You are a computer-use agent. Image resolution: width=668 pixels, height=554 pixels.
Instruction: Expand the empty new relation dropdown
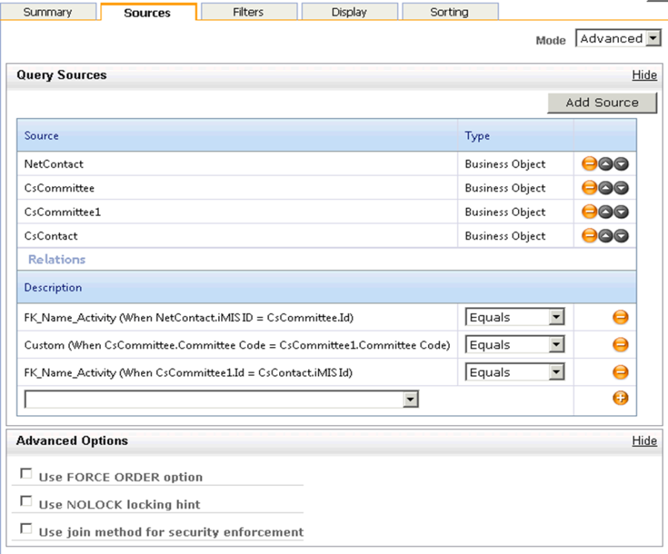tap(409, 400)
